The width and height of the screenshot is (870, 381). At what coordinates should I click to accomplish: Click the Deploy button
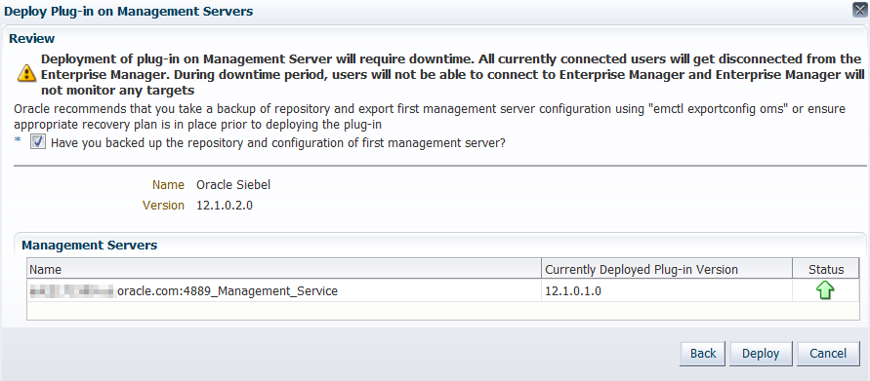[760, 354]
